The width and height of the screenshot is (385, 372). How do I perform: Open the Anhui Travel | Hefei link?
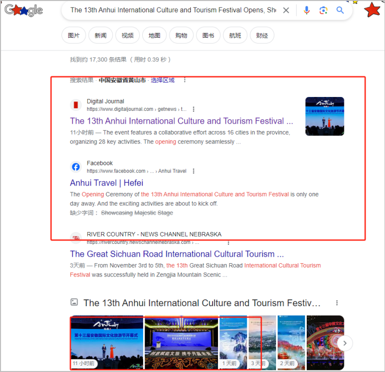coord(107,183)
